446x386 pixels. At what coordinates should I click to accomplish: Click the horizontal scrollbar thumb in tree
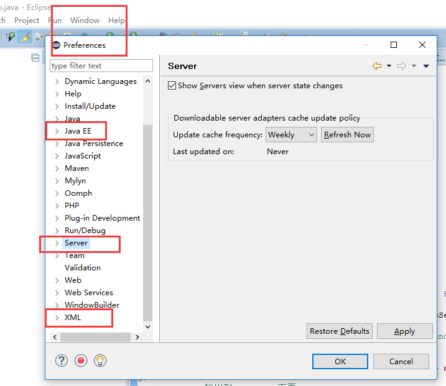coord(95,338)
